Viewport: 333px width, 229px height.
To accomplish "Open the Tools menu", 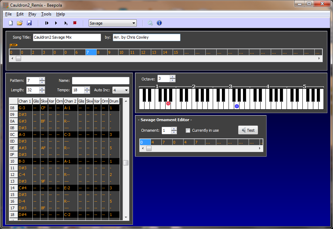I will click(46, 14).
